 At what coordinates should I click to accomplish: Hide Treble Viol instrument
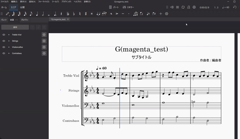(x=4, y=35)
